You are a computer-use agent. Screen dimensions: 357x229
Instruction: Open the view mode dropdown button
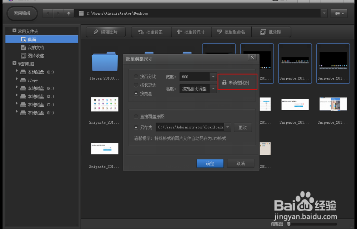tap(339, 14)
